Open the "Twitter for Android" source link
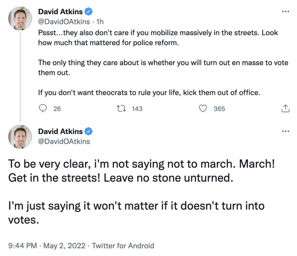297x256 pixels. tap(124, 246)
